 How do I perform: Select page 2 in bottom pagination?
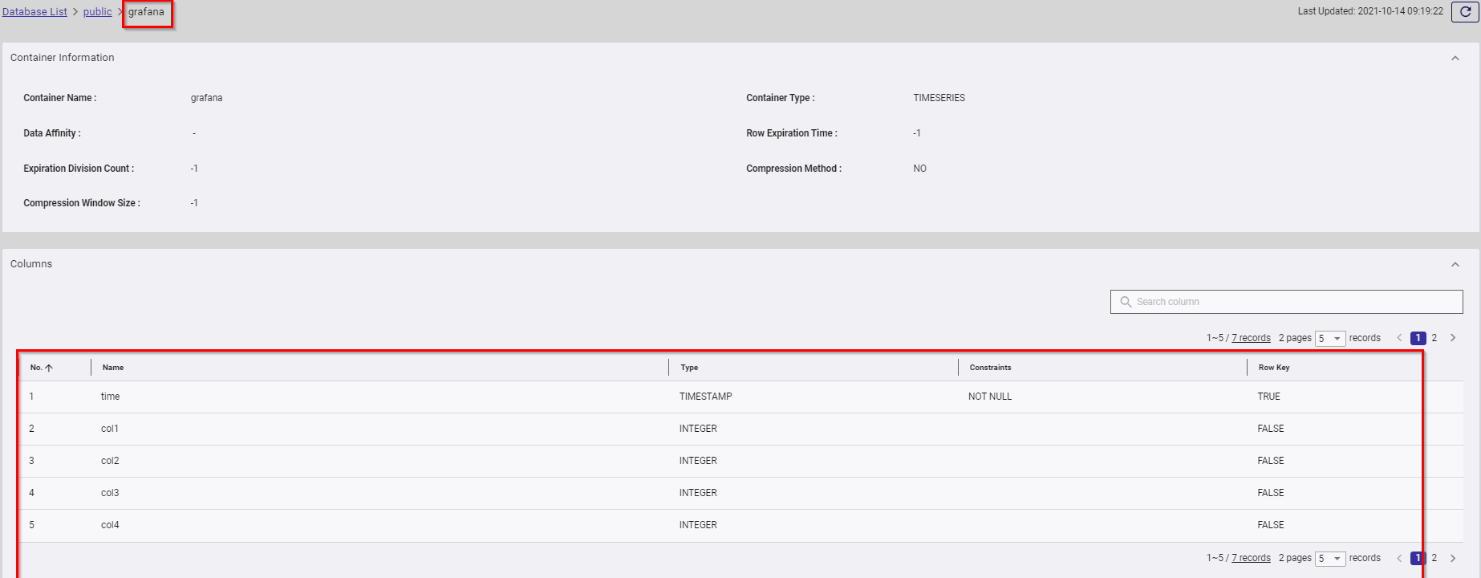click(x=1434, y=558)
